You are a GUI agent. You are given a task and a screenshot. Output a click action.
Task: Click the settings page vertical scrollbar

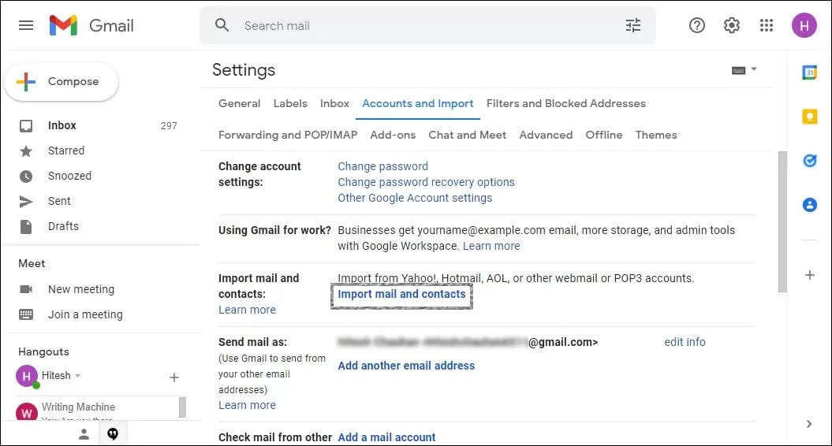(x=782, y=221)
